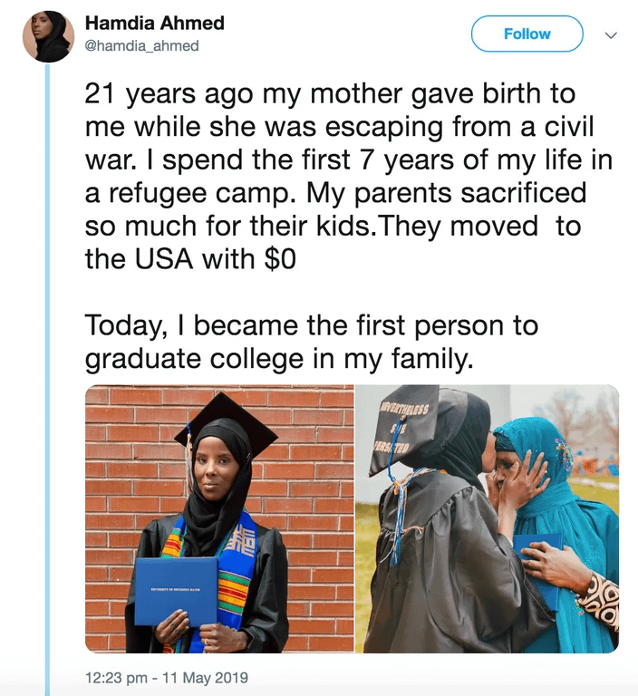Open the tweet options chevron menu
The height and width of the screenshot is (696, 638).
(x=610, y=34)
